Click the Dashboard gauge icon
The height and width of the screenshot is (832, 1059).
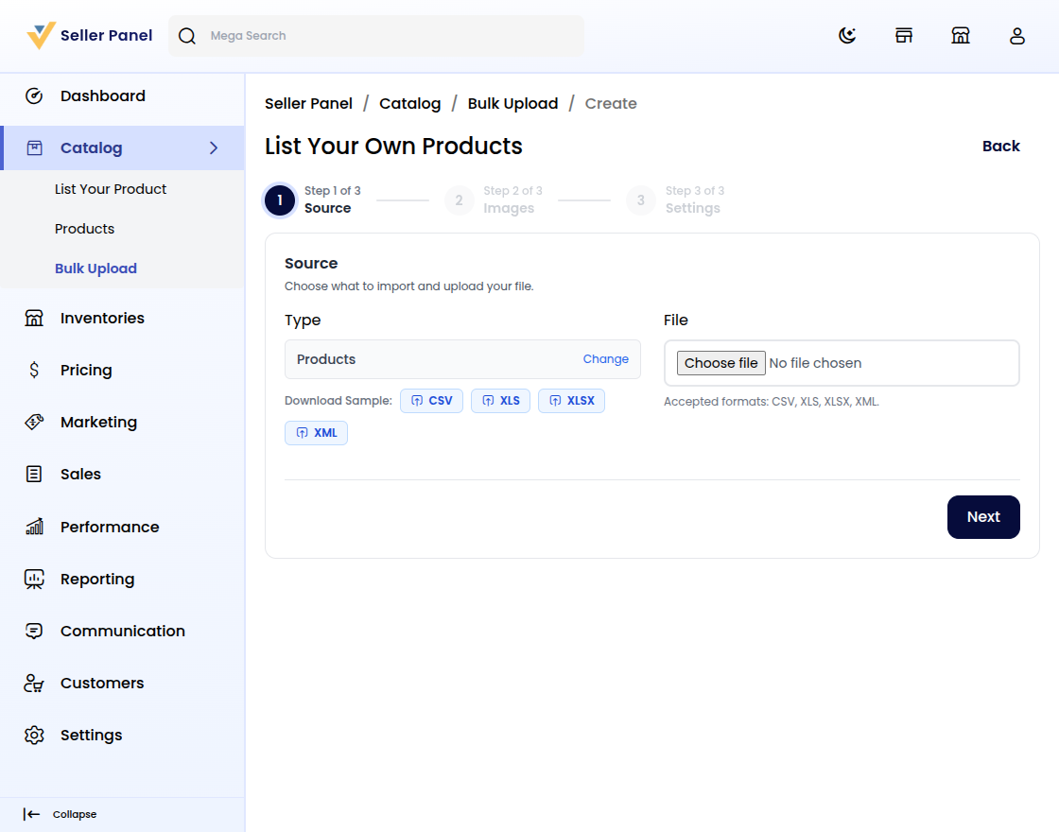coord(34,95)
